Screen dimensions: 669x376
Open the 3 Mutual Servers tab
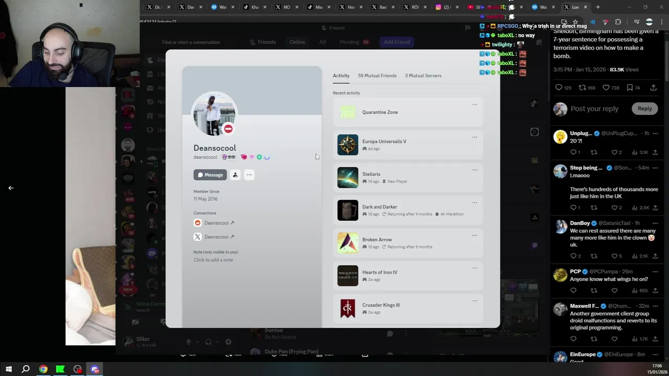(x=423, y=76)
